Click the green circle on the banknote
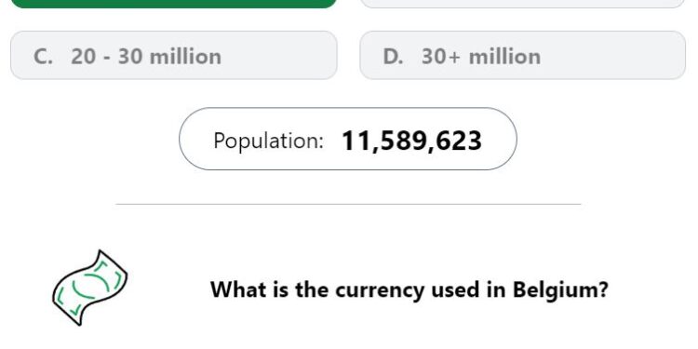Viewport: 698px width, 349px height. [90, 287]
